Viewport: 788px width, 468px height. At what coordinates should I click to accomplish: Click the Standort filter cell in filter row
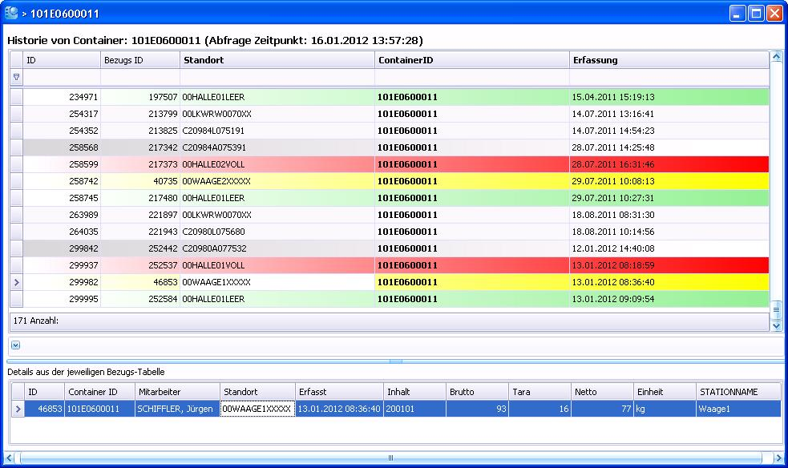277,78
